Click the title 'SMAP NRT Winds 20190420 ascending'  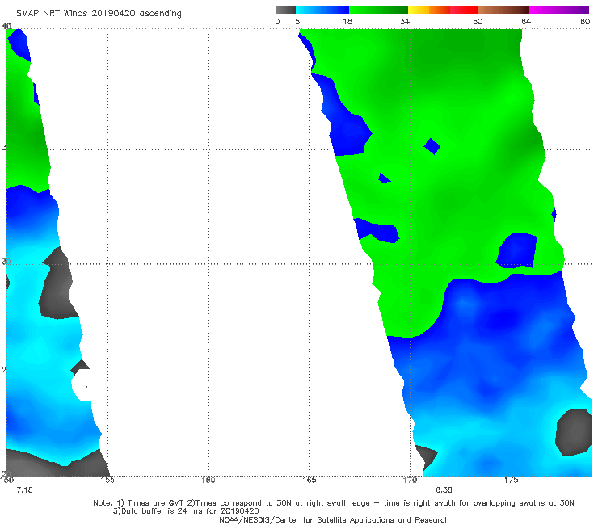(x=99, y=14)
